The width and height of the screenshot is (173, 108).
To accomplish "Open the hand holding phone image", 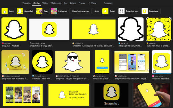I will 152,95.
